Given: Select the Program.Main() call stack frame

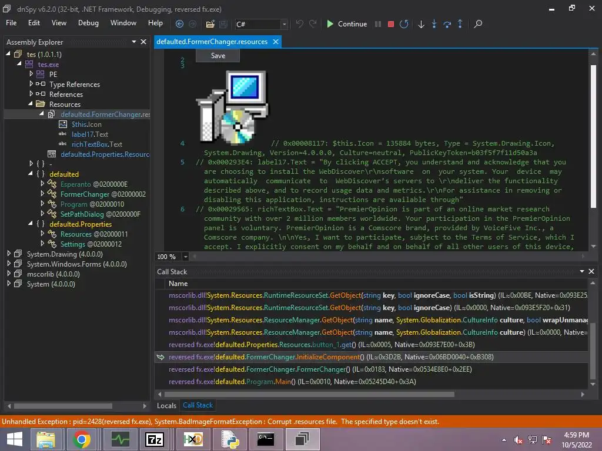Looking at the screenshot, I should 292,382.
